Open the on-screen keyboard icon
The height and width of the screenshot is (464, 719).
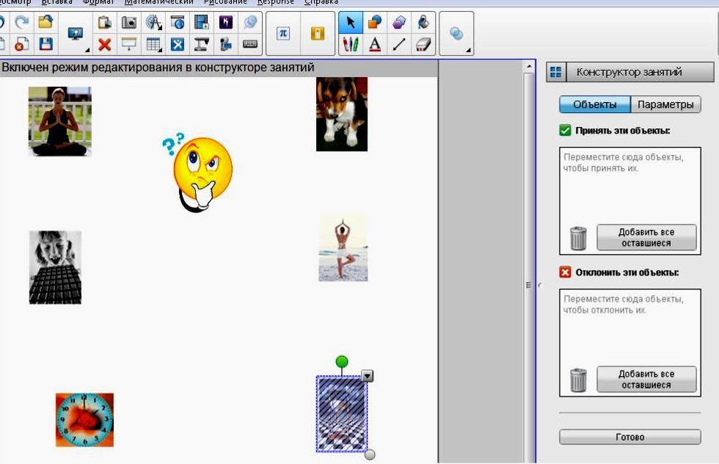[x=250, y=45]
